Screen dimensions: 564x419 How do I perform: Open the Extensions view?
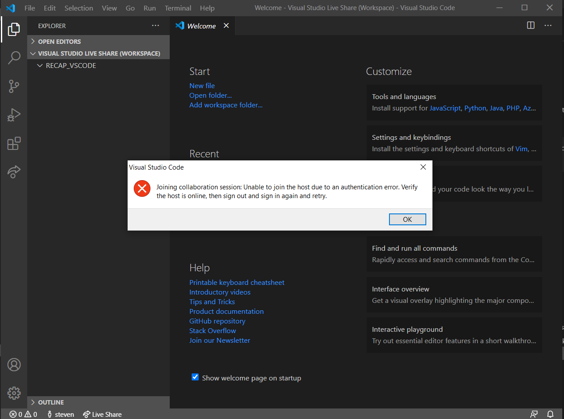coord(14,143)
